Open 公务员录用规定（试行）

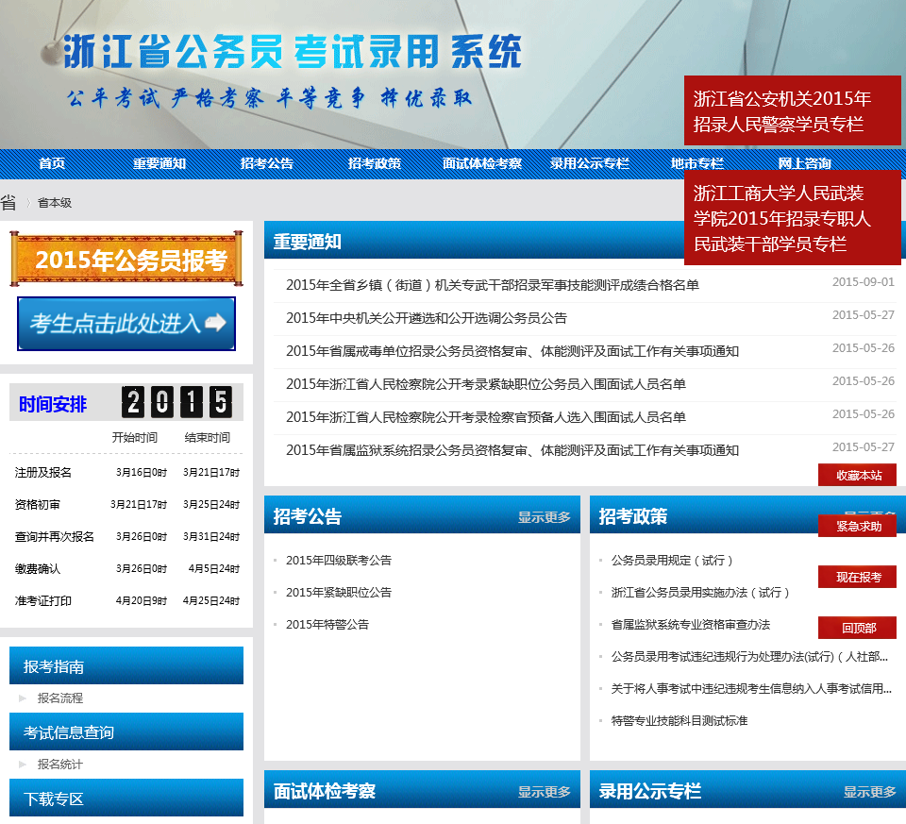point(672,561)
